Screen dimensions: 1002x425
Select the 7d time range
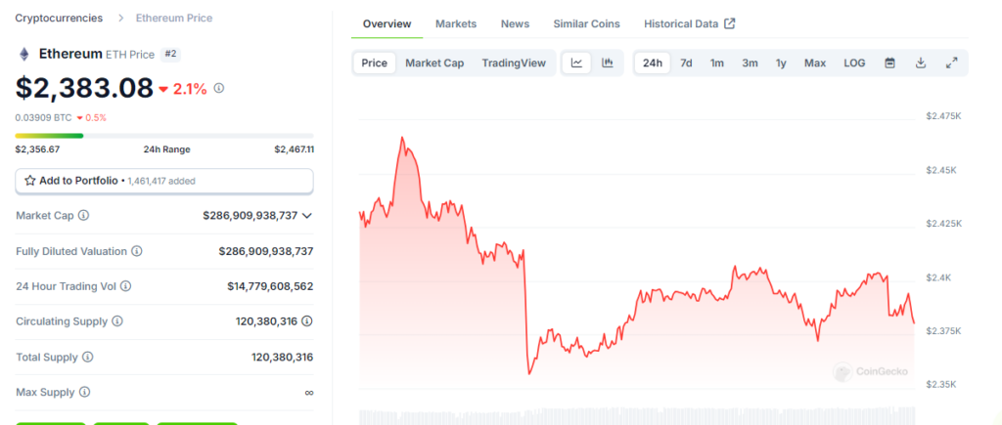point(686,64)
